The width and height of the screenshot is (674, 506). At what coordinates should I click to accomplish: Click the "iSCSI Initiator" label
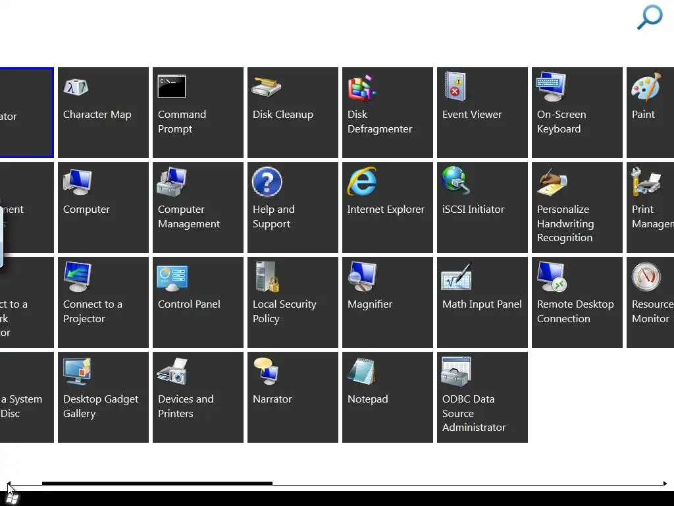click(473, 210)
